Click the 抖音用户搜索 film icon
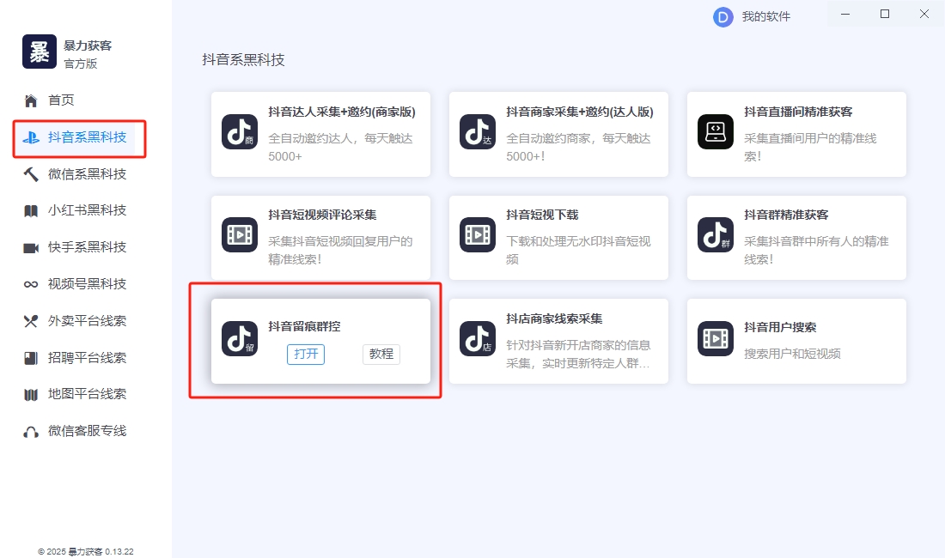 coord(716,338)
